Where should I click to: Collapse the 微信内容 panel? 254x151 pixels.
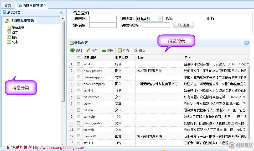(x=247, y=43)
